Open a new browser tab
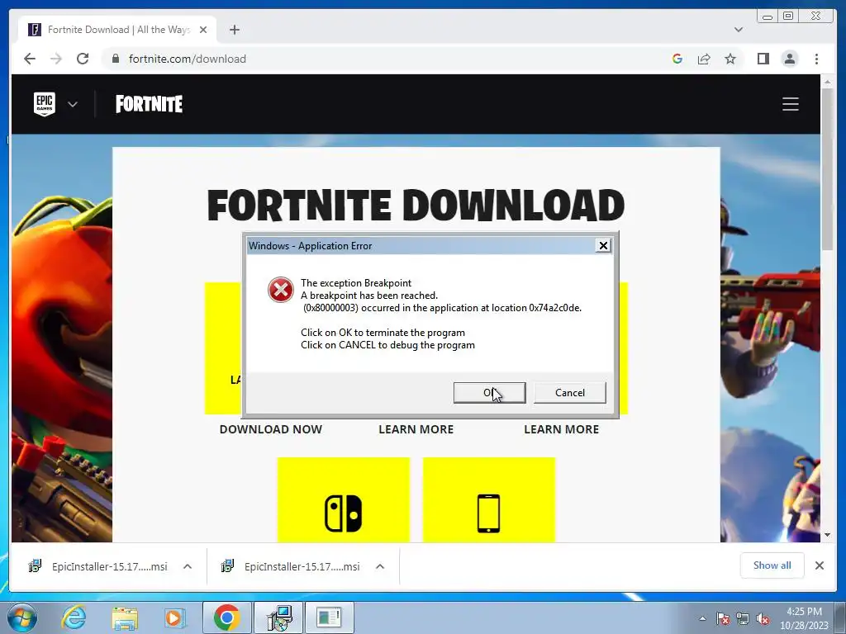The height and width of the screenshot is (634, 846). (x=234, y=30)
